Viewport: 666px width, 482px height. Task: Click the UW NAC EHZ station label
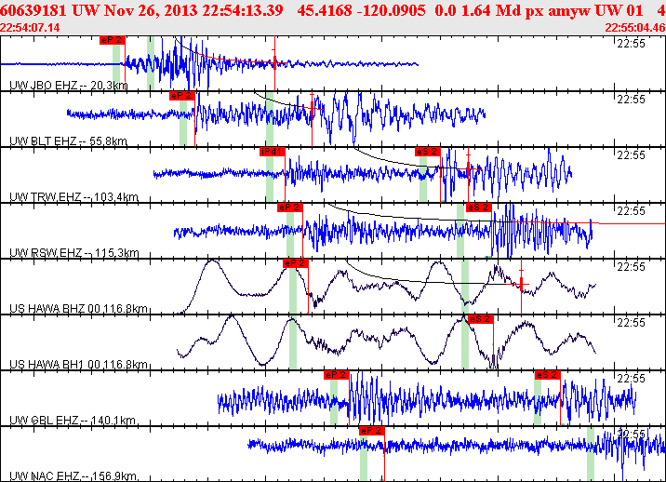pyautogui.click(x=73, y=476)
